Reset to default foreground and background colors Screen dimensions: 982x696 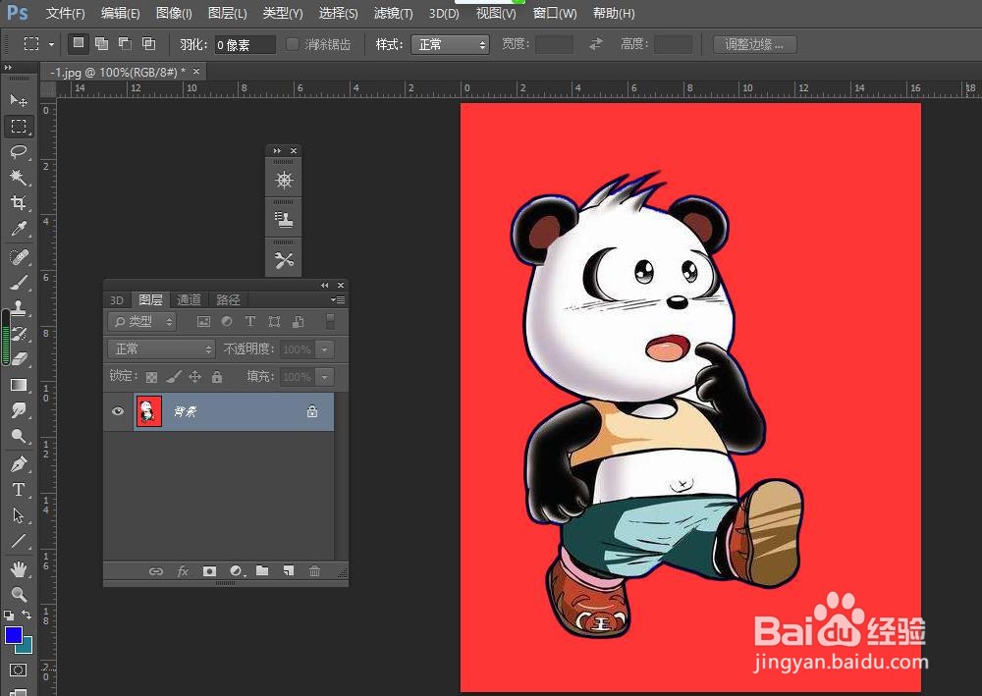pos(8,616)
